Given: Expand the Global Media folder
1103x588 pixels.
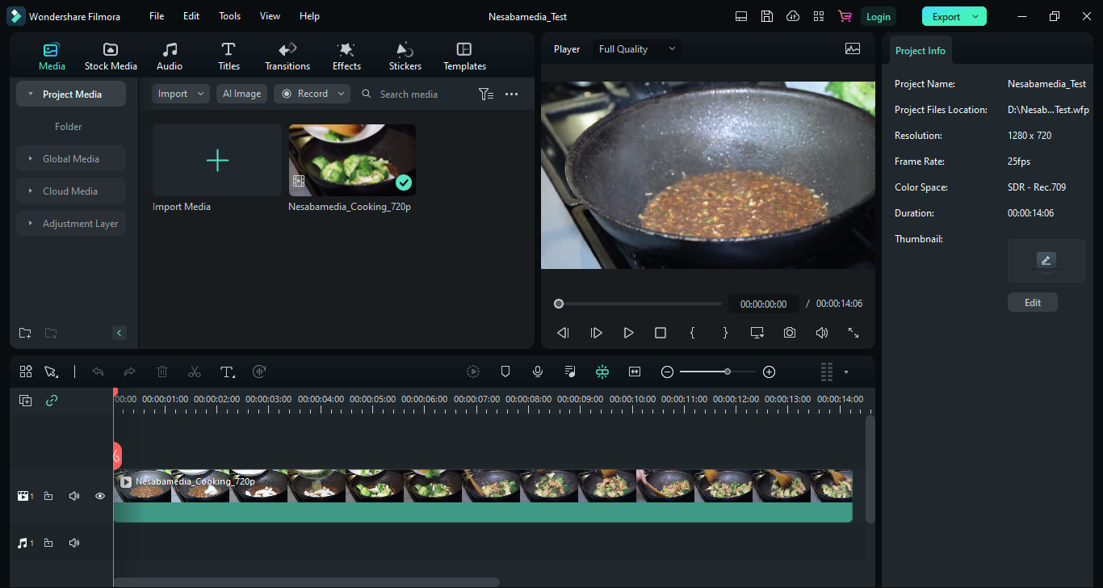Looking at the screenshot, I should [71, 159].
